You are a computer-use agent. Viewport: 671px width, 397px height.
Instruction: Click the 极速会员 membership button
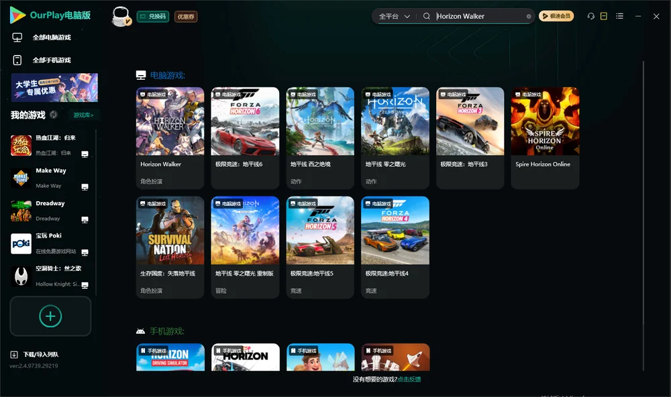point(556,16)
